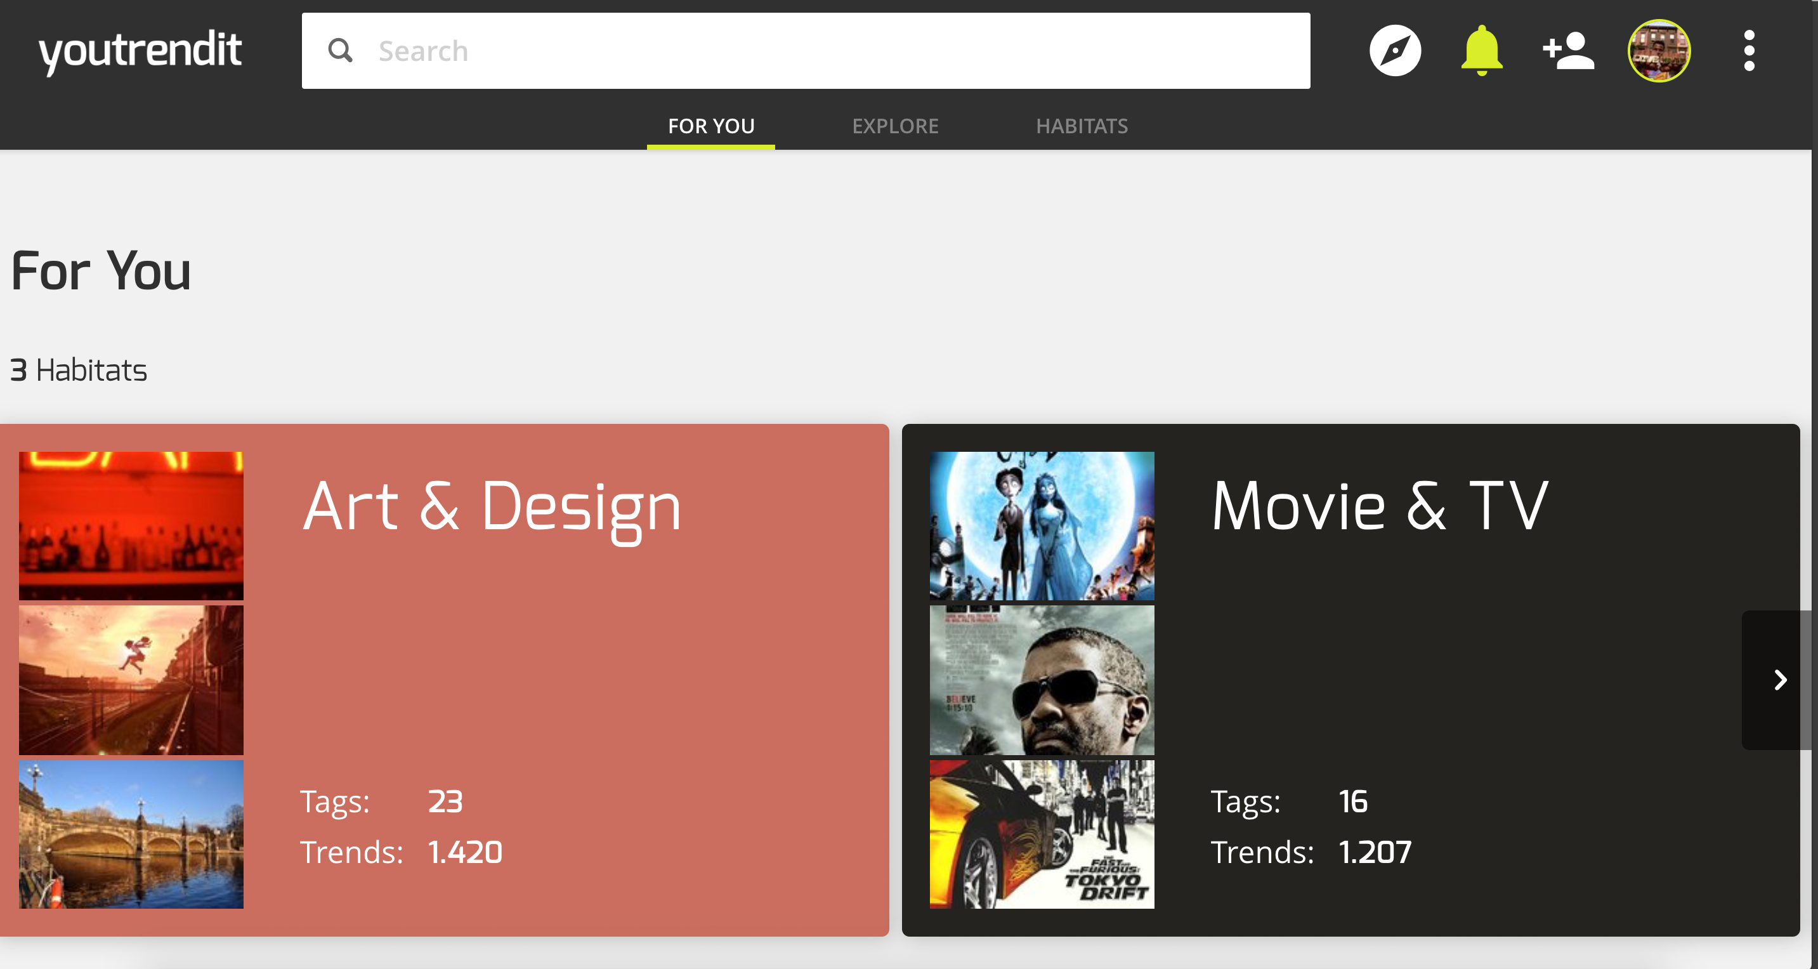This screenshot has width=1818, height=969.
Task: Switch to the Explore tab
Action: [x=895, y=126]
